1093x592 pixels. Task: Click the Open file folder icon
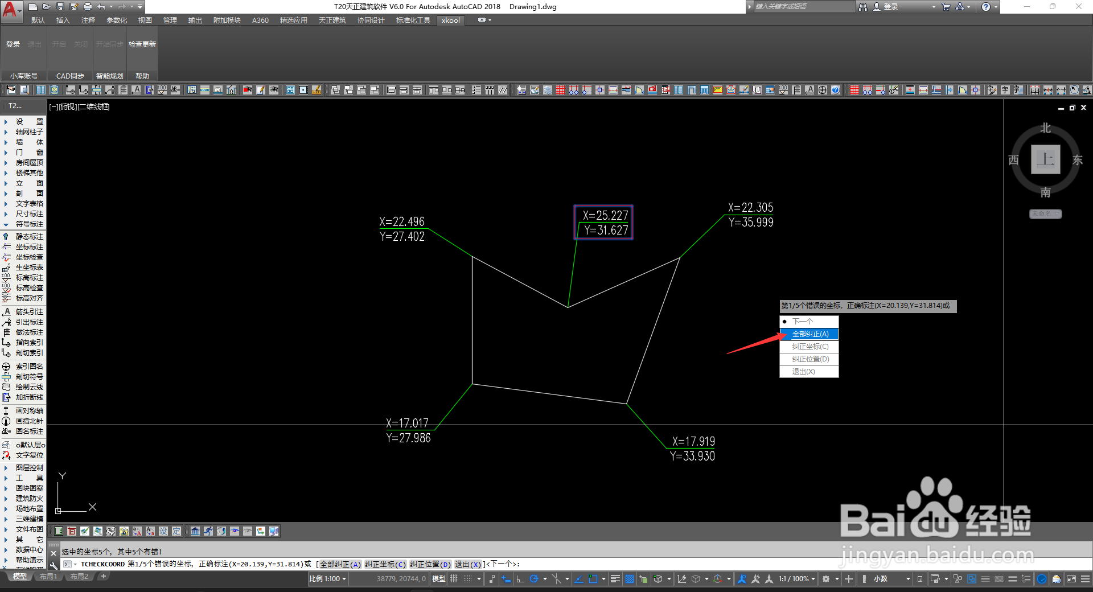[x=47, y=7]
